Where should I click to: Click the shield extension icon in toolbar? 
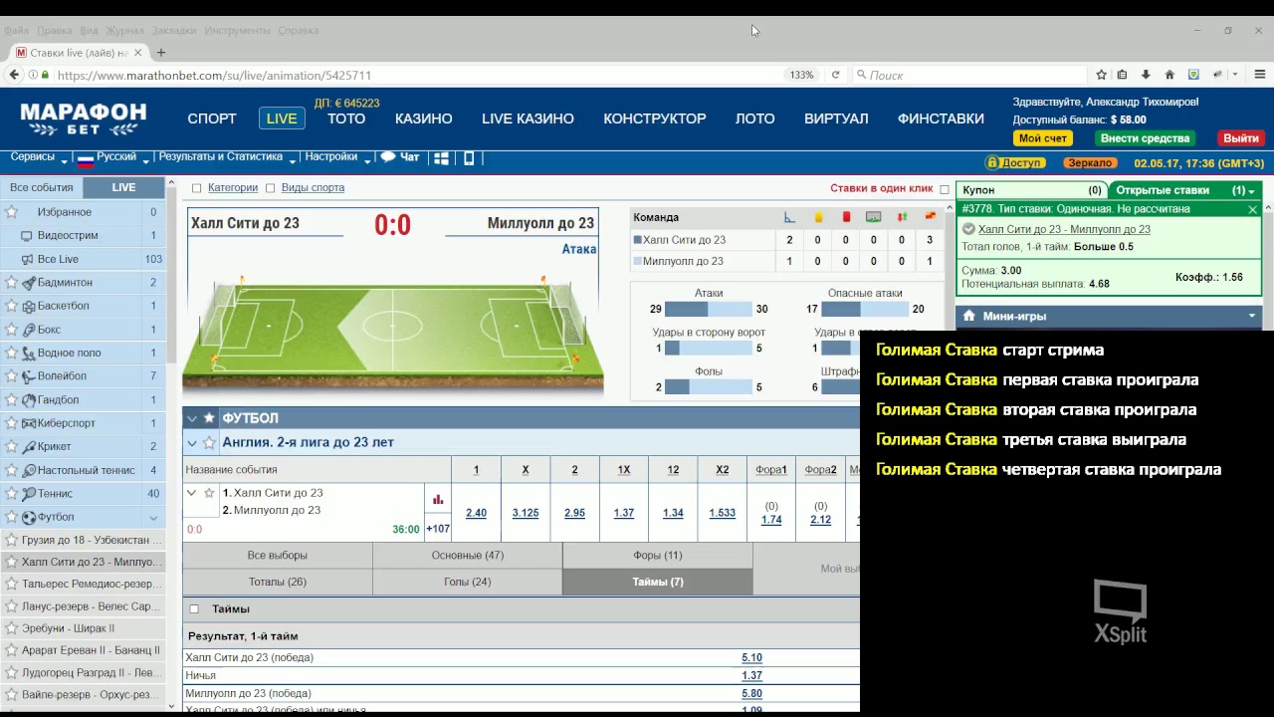1193,75
